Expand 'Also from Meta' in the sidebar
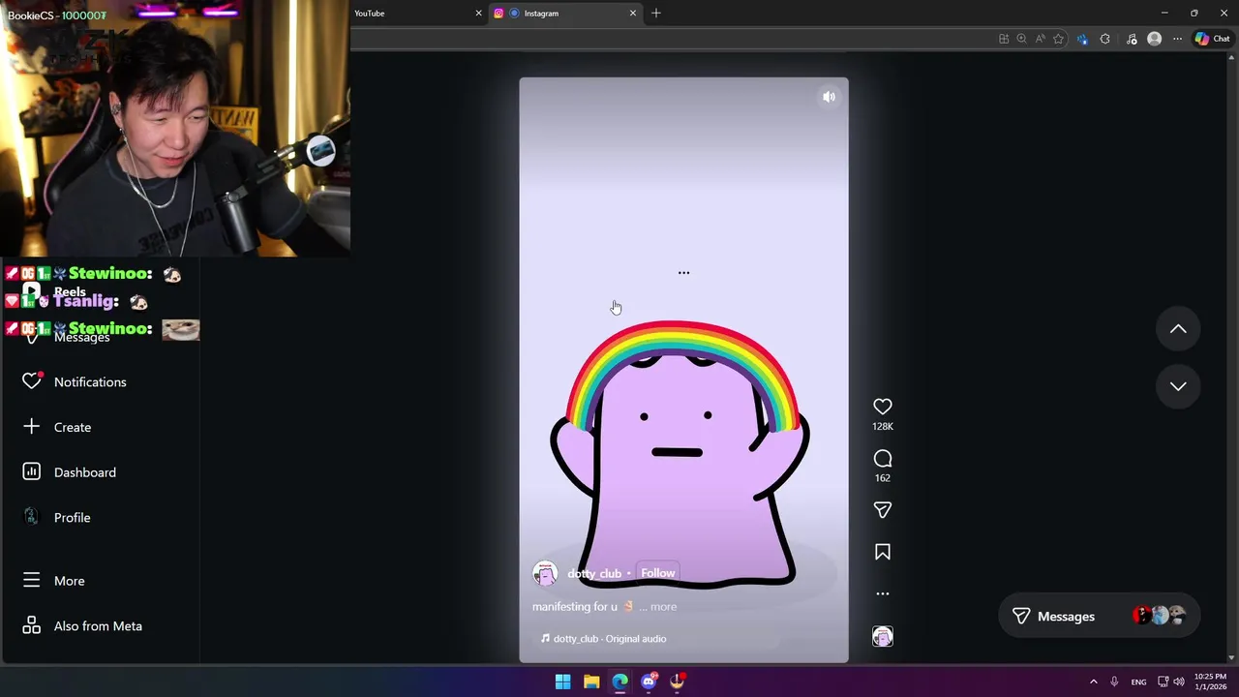Image resolution: width=1239 pixels, height=697 pixels. [x=100, y=626]
